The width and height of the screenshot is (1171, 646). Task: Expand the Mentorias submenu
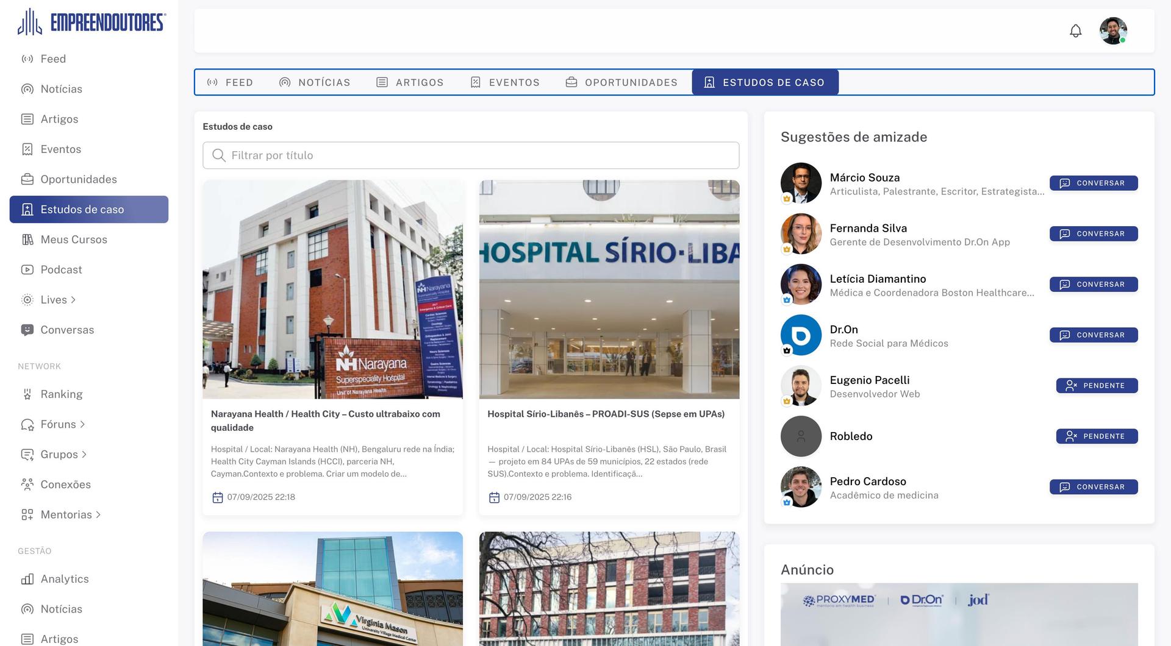click(x=98, y=515)
